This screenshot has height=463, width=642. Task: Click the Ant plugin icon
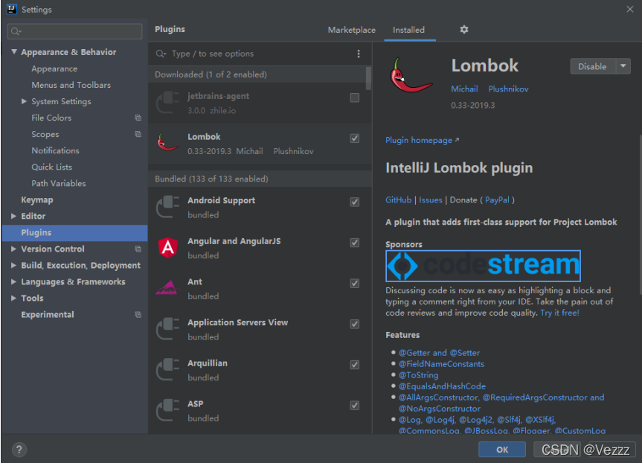tap(168, 288)
